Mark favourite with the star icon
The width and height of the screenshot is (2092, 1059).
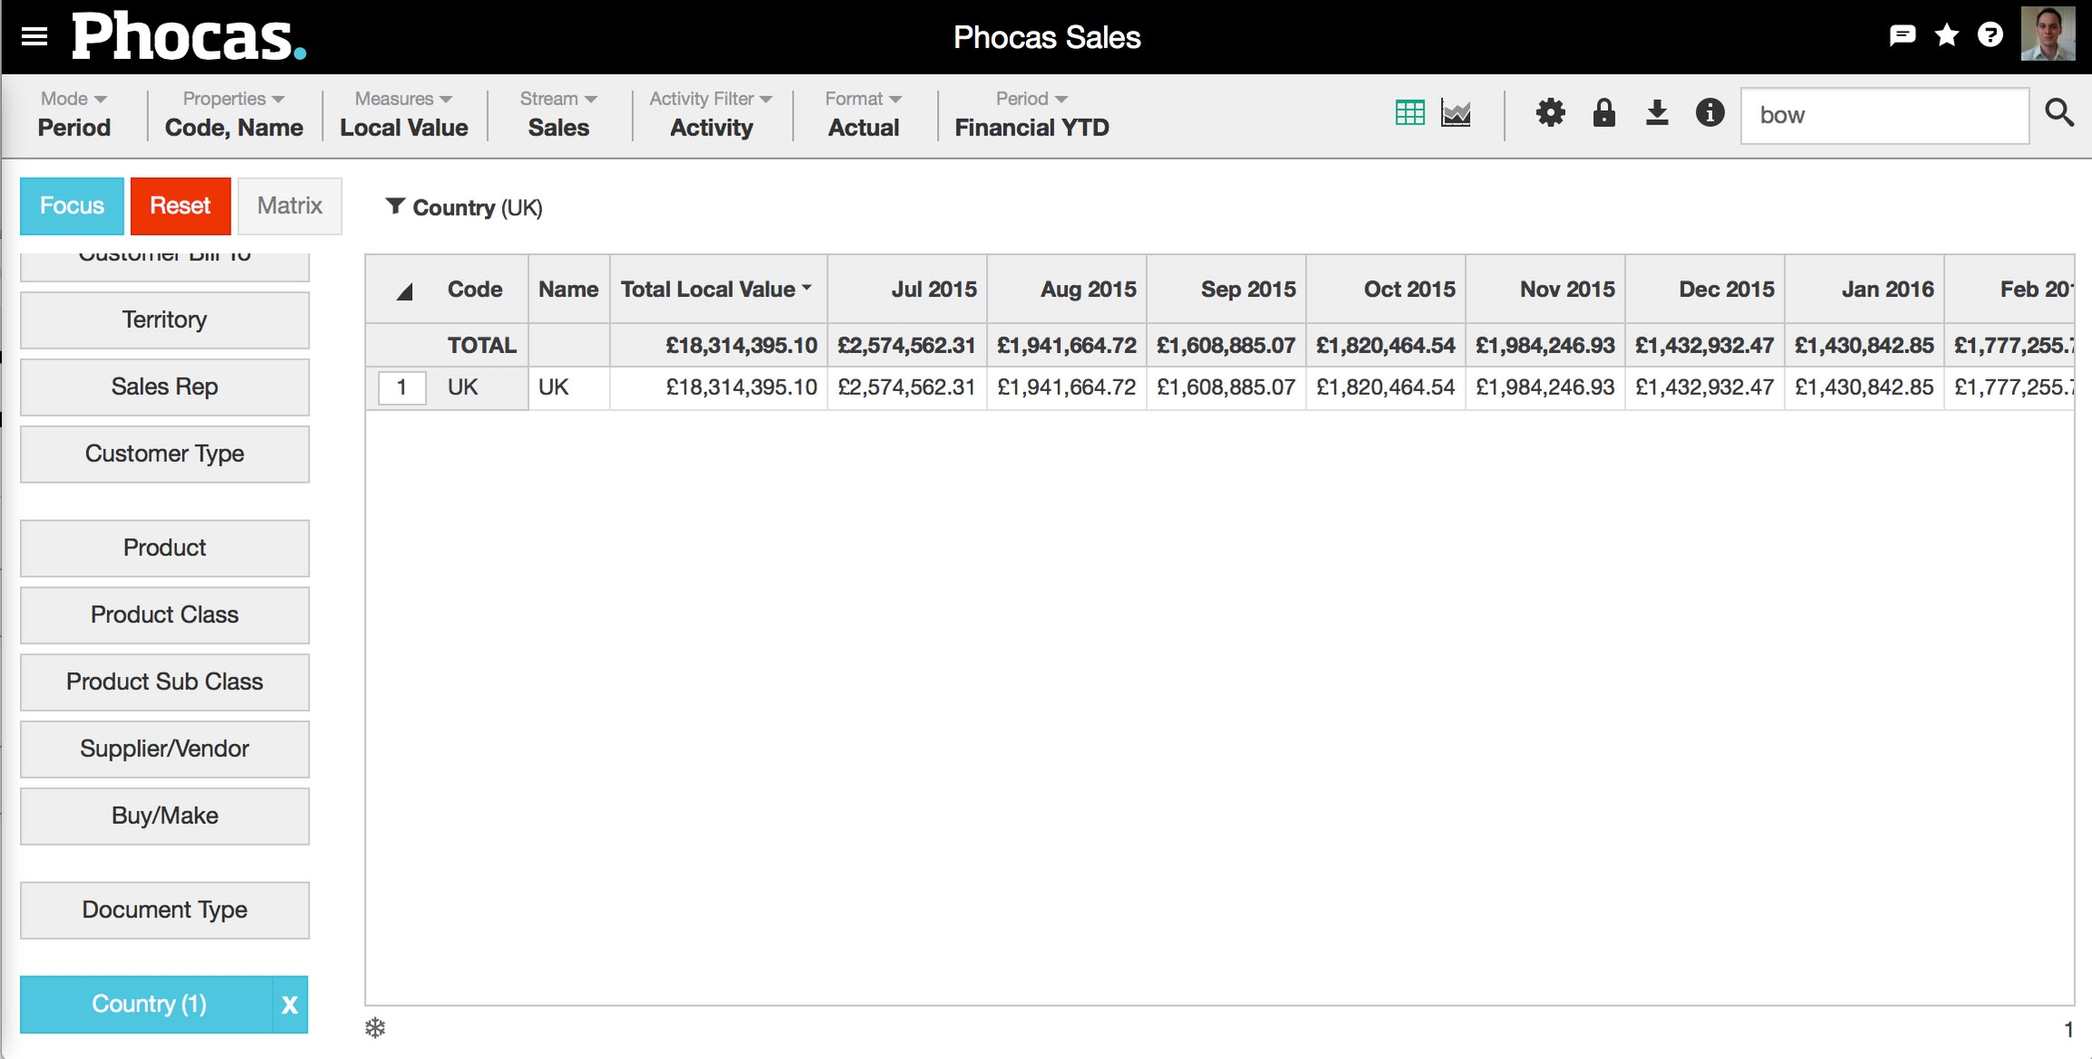point(1947,36)
